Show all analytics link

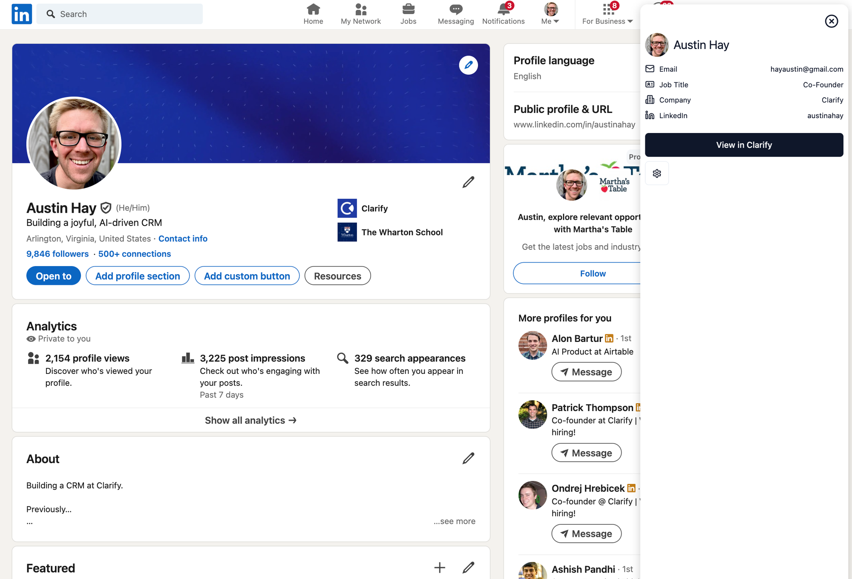coord(250,420)
